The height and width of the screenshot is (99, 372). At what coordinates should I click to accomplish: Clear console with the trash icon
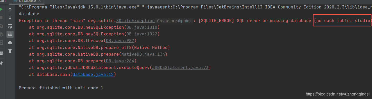point(10,51)
